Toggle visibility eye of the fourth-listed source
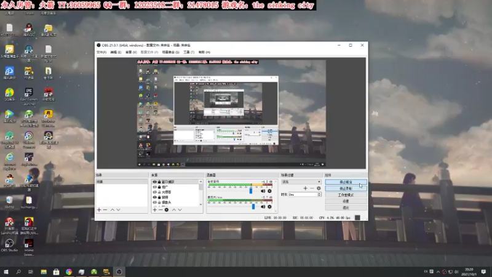 [x=154, y=197]
